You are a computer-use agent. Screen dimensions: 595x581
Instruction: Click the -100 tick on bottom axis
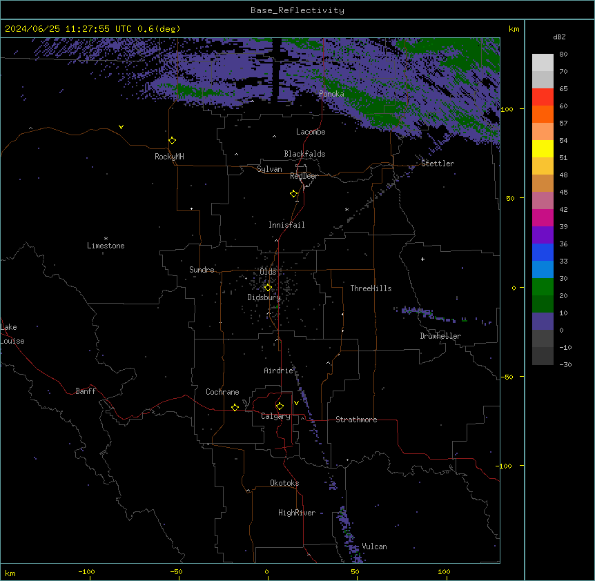coord(87,571)
